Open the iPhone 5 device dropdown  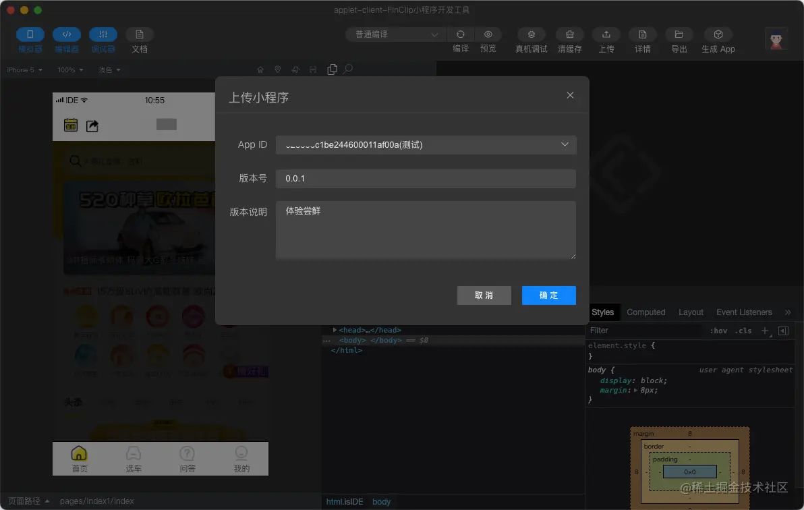pos(25,70)
